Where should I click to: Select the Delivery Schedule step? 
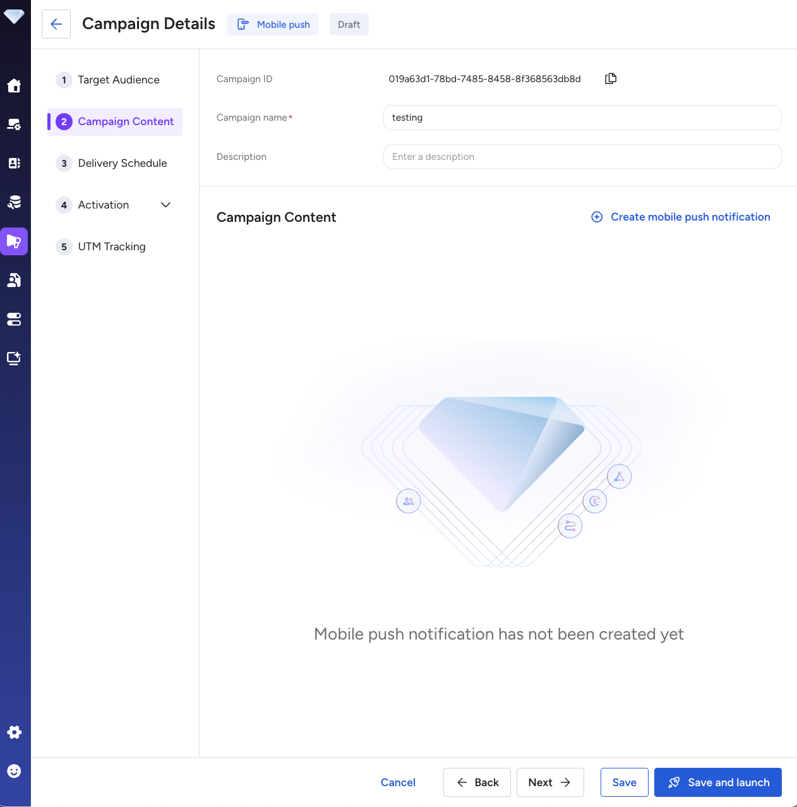click(122, 163)
